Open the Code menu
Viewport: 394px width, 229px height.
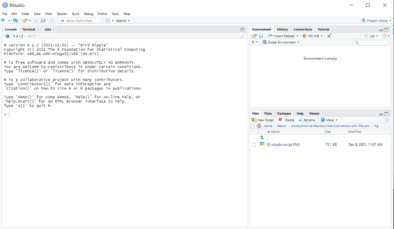tap(25, 14)
